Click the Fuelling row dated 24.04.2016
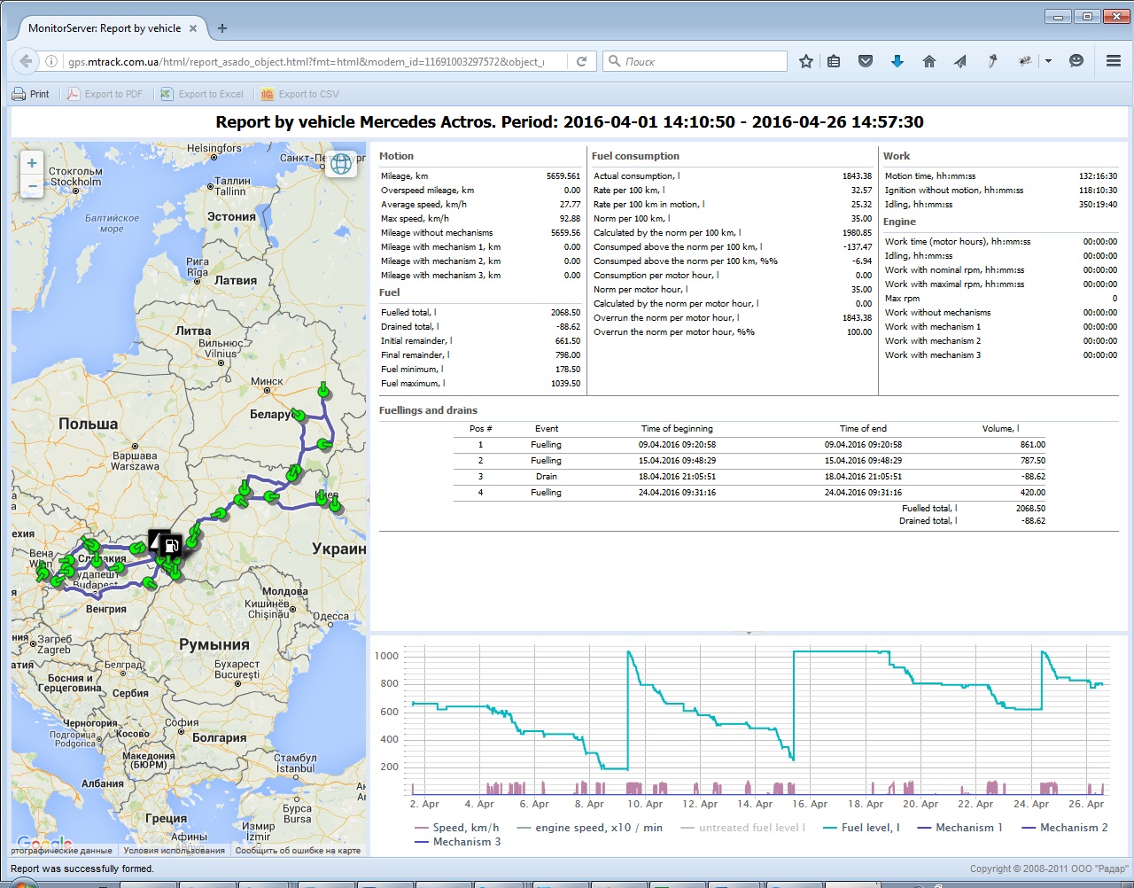Image resolution: width=1134 pixels, height=888 pixels. (x=751, y=493)
